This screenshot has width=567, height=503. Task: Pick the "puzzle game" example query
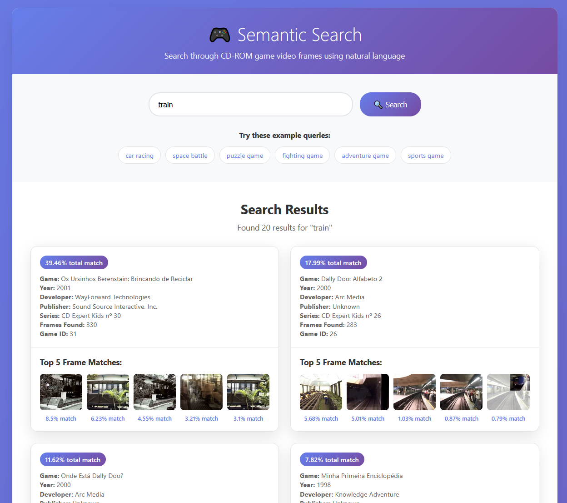[x=245, y=156]
